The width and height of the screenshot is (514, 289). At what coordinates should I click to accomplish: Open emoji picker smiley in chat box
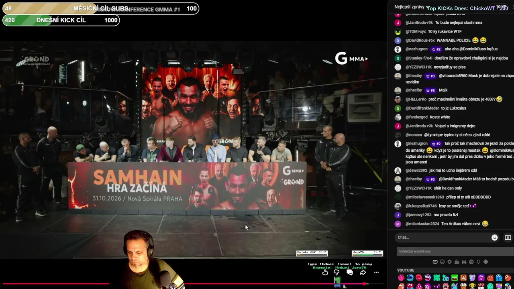495,238
